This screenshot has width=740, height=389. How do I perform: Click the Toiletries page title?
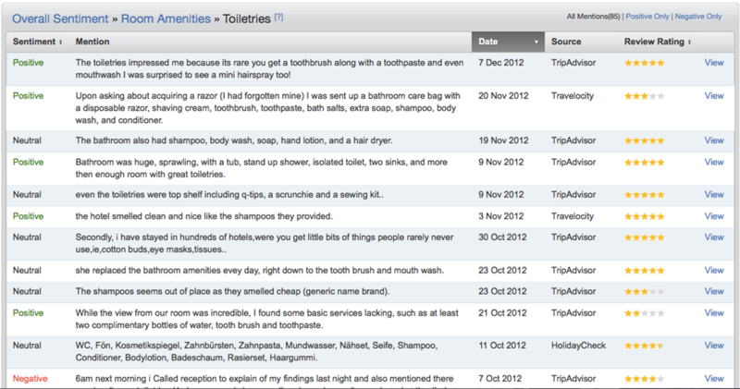tap(246, 18)
